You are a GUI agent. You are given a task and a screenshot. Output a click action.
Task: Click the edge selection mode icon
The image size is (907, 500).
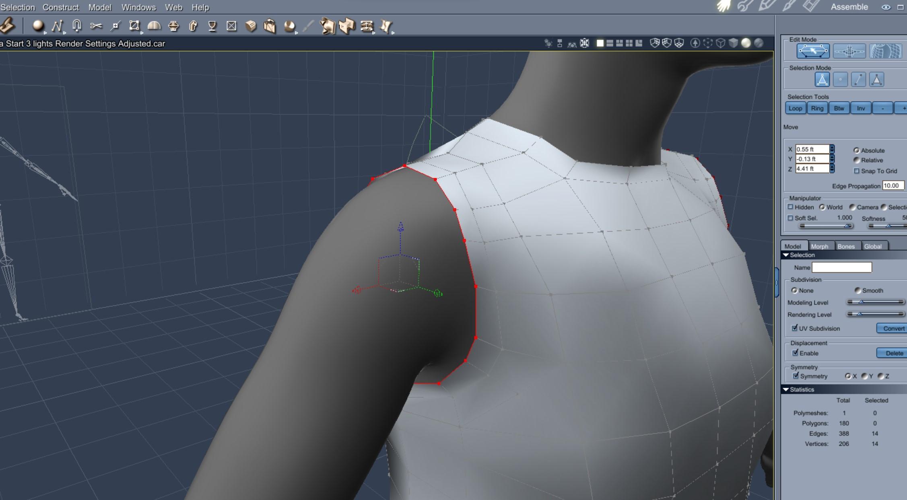click(x=858, y=80)
